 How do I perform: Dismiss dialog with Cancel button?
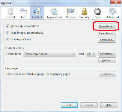89,105
